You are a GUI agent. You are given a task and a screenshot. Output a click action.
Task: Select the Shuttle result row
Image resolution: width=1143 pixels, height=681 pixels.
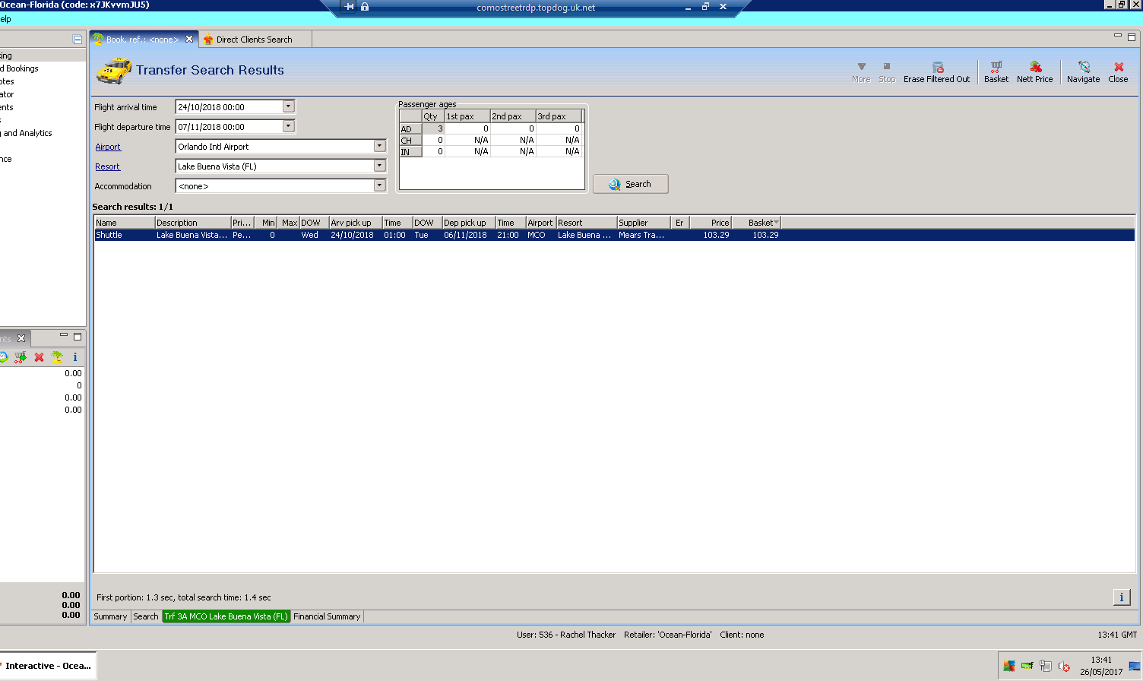[x=614, y=235]
